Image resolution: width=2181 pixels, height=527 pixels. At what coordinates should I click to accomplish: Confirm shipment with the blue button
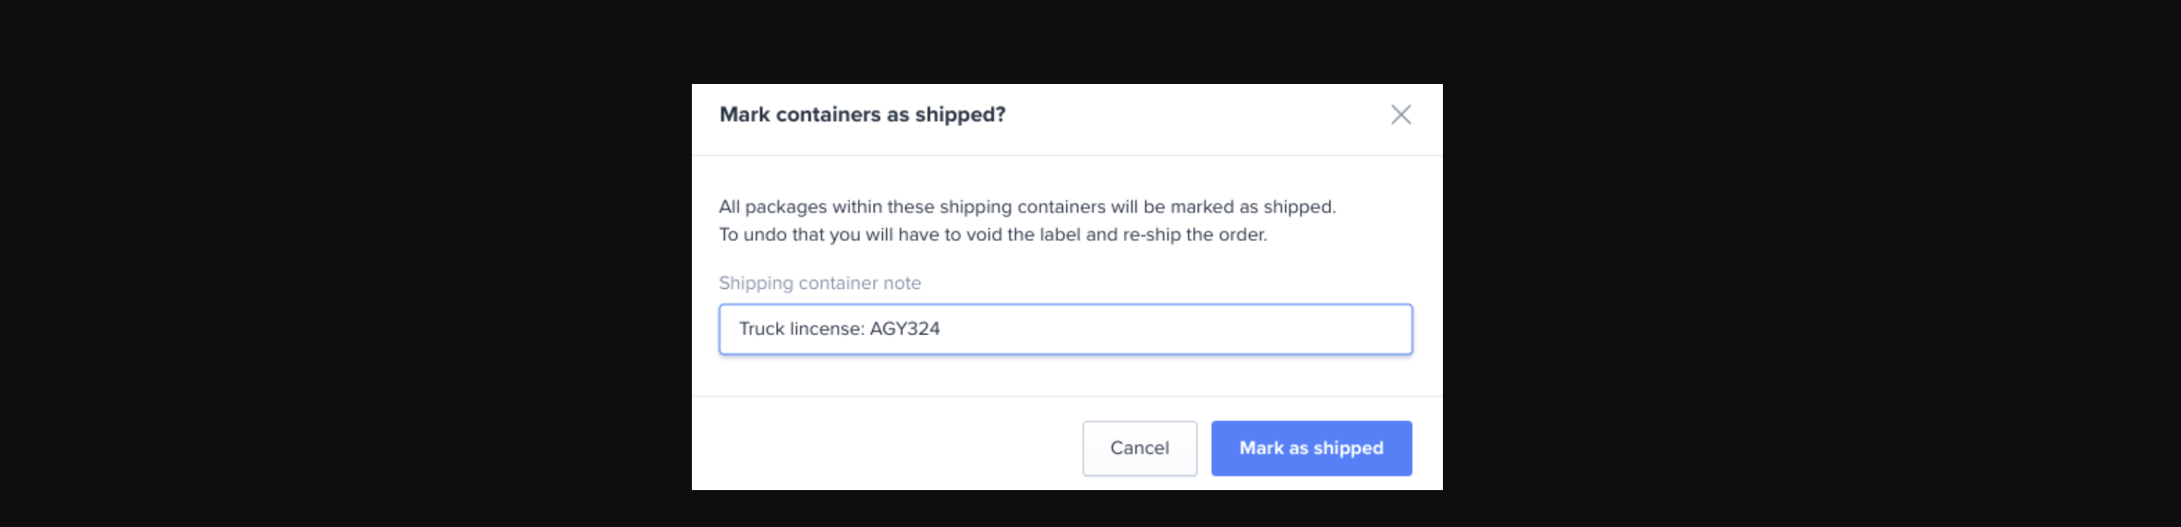[x=1311, y=449]
